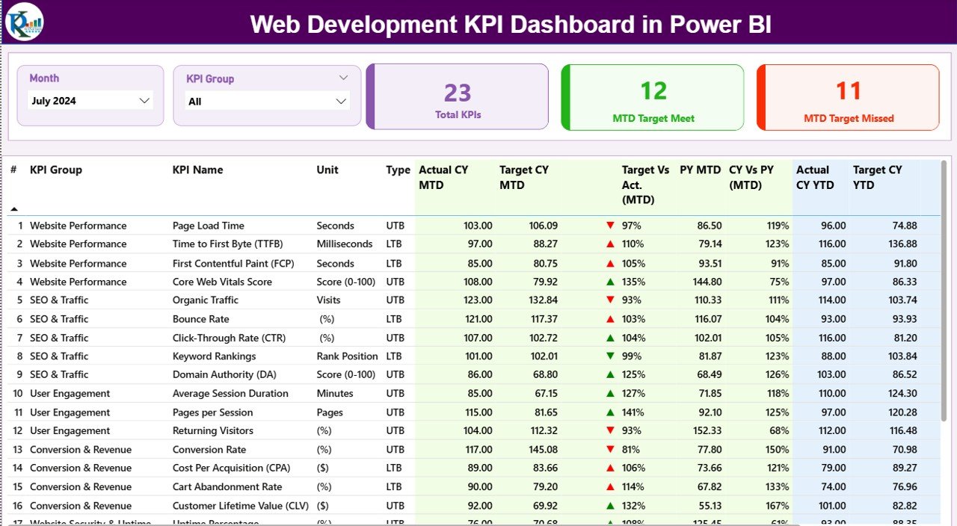Sort by the Actual CY MTD column header
The image size is (957, 526).
443,177
